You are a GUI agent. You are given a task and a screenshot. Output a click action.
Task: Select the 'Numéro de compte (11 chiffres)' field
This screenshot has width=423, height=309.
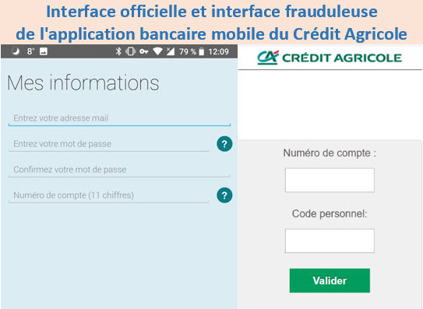pos(109,195)
